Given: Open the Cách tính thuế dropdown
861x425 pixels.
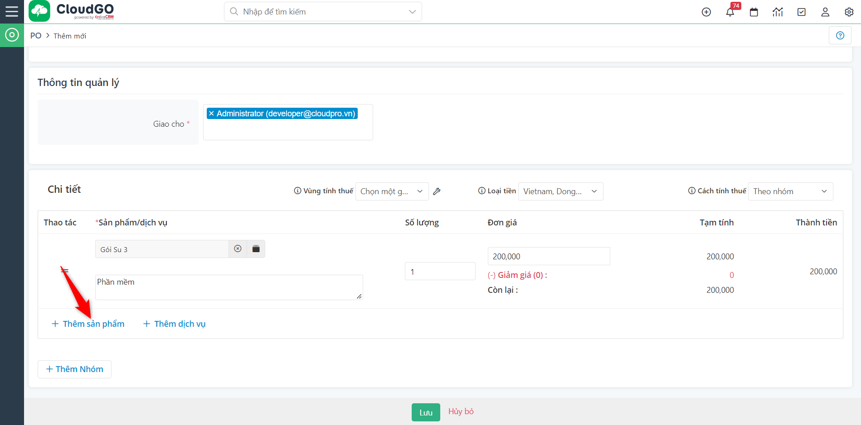Looking at the screenshot, I should pyautogui.click(x=790, y=191).
